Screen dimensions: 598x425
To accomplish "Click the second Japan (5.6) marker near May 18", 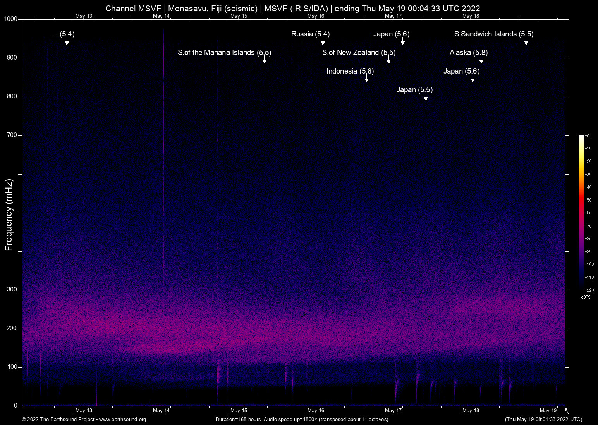I will (461, 71).
